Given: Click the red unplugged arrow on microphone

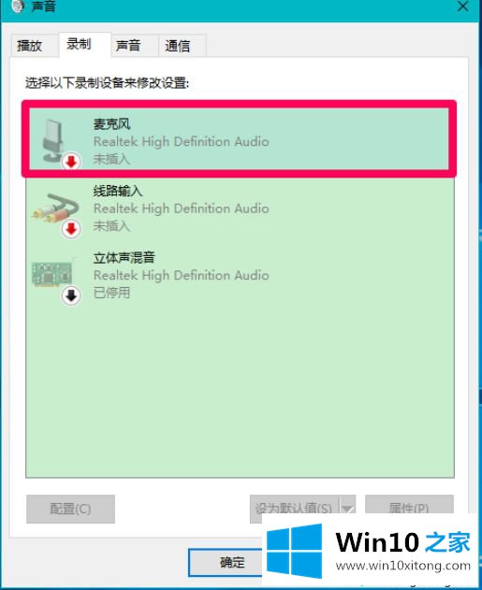Looking at the screenshot, I should click(71, 162).
